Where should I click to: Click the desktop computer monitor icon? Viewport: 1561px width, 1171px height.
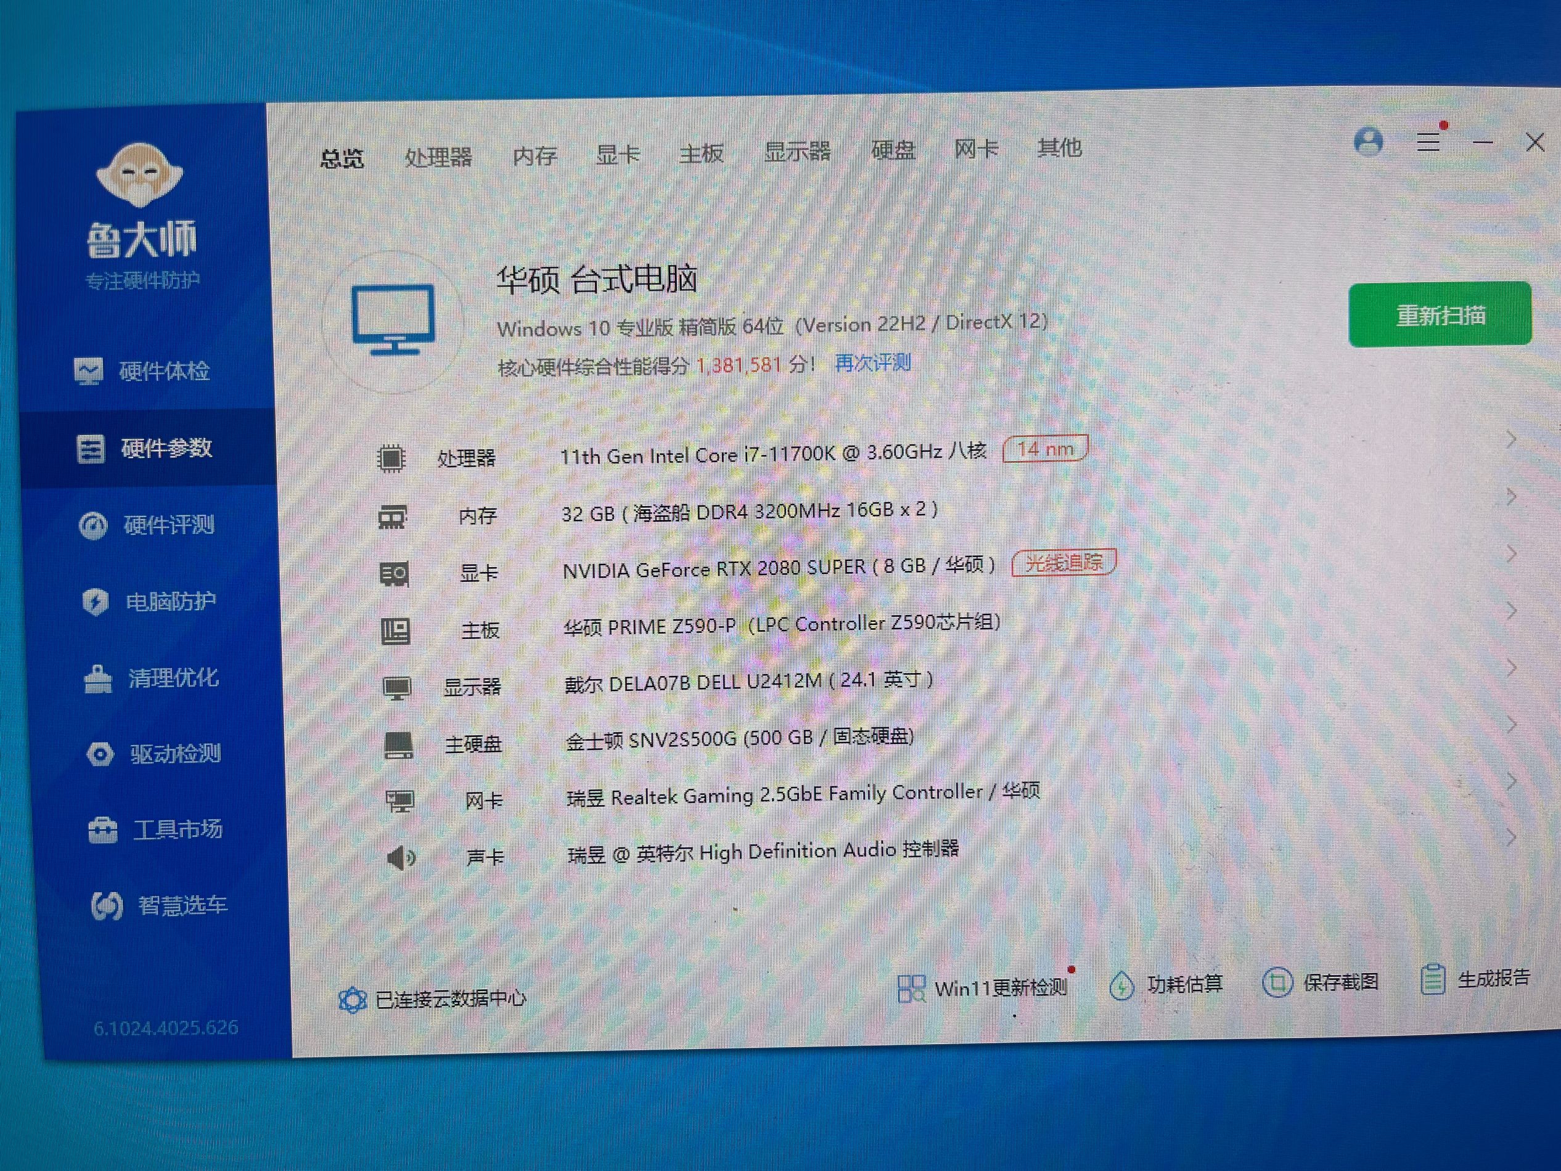pyautogui.click(x=393, y=319)
